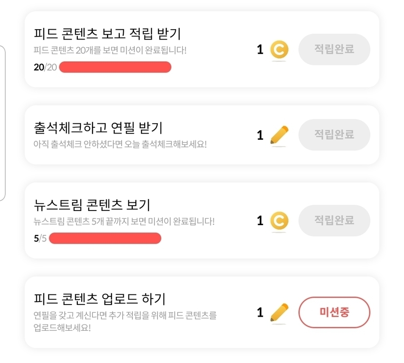Select the 뉴스트림 콘텐츠 보기 mission title

92,204
